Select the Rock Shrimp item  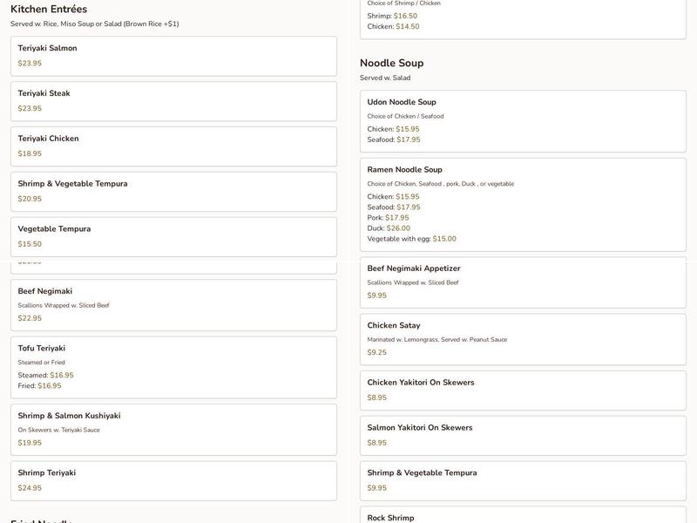523,516
